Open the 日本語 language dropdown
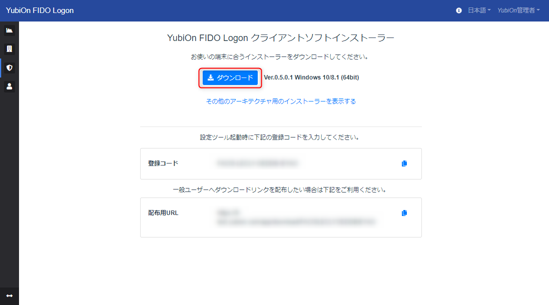This screenshot has height=305, width=549. (479, 10)
